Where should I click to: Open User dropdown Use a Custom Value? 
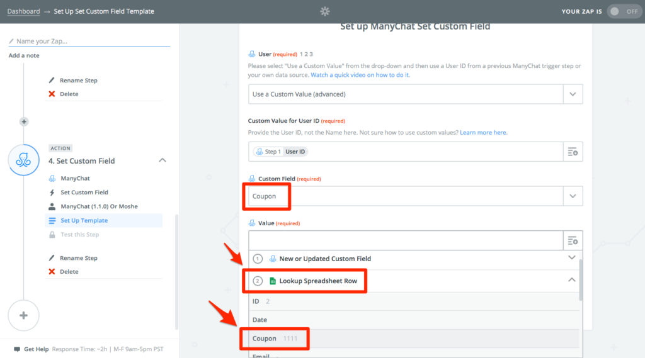pyautogui.click(x=416, y=94)
